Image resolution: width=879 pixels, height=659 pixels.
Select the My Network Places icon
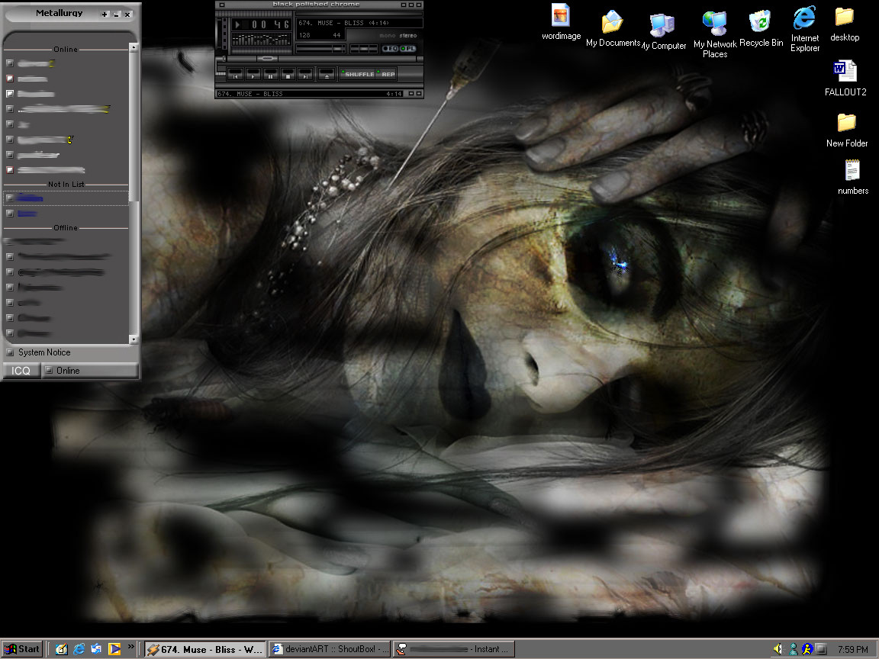tap(715, 34)
